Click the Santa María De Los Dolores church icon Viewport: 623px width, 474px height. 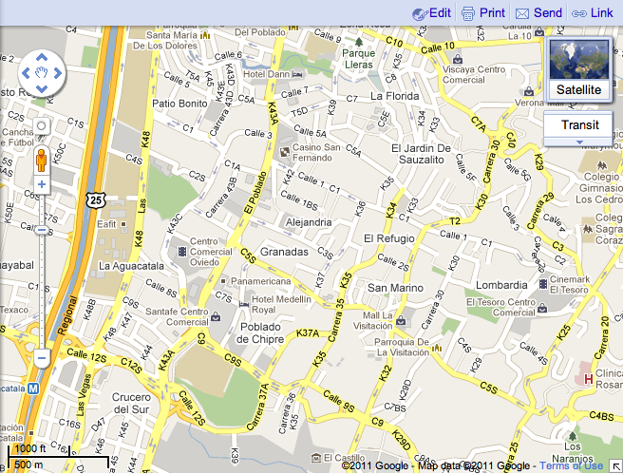205,35
